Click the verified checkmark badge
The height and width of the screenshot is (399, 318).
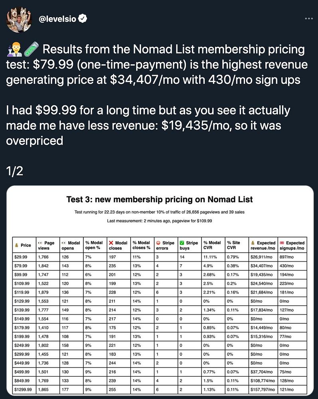(x=83, y=19)
